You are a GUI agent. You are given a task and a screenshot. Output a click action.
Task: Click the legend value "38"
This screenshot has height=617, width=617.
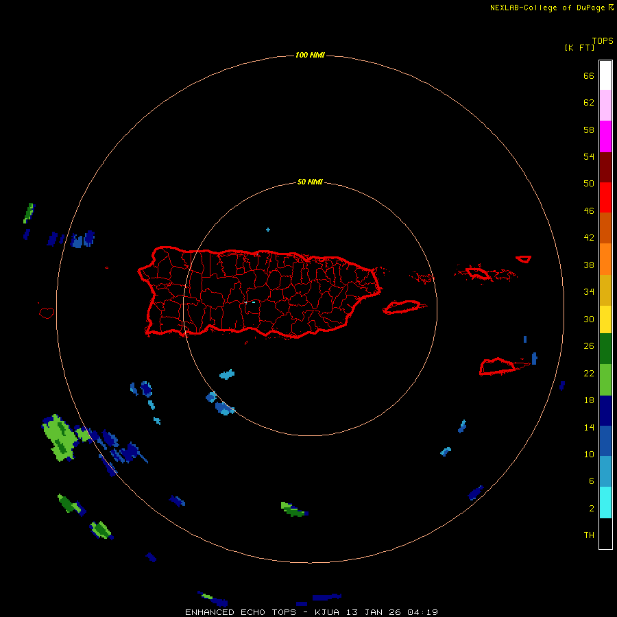click(589, 265)
